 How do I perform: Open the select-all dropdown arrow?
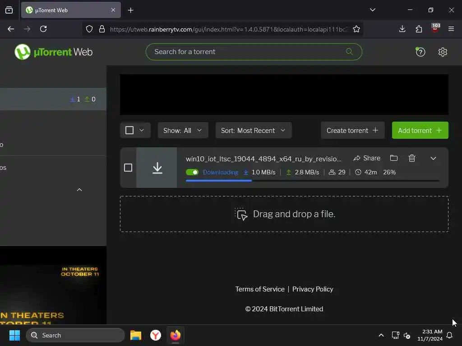point(142,130)
